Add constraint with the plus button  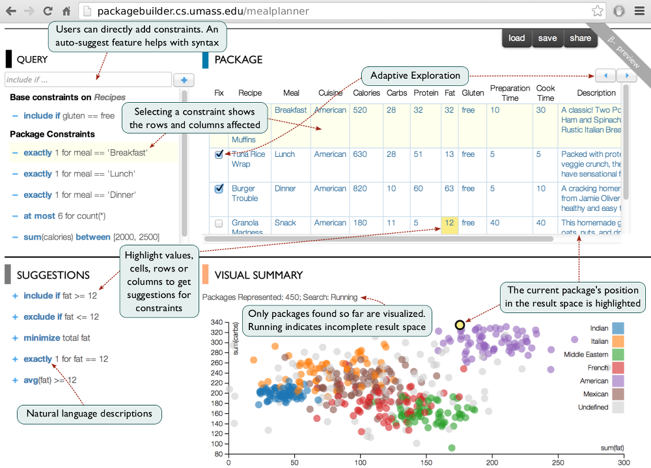(x=184, y=79)
